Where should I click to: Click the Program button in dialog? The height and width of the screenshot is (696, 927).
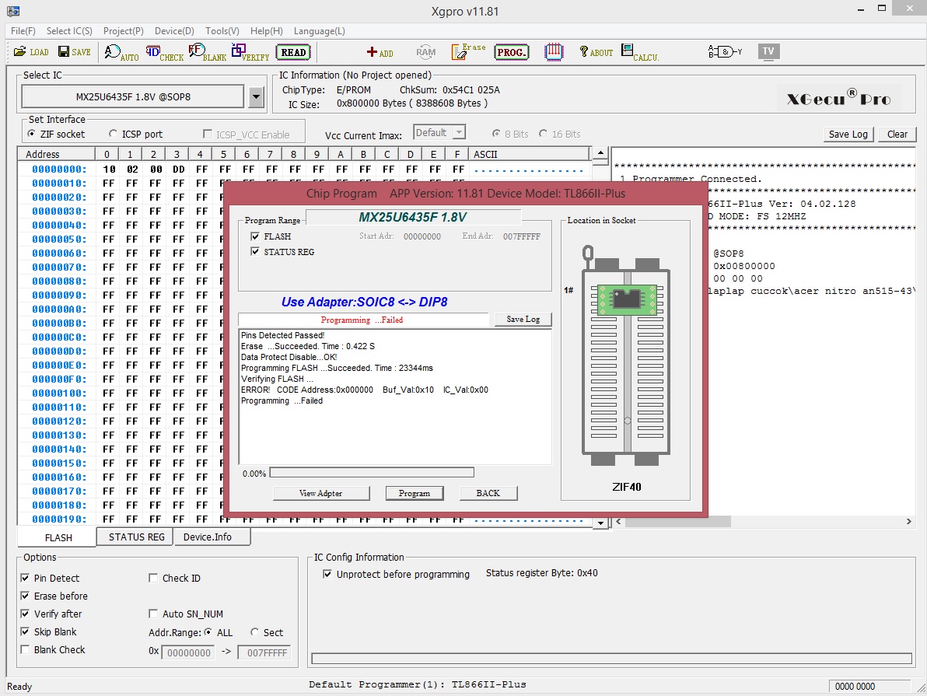[415, 493]
